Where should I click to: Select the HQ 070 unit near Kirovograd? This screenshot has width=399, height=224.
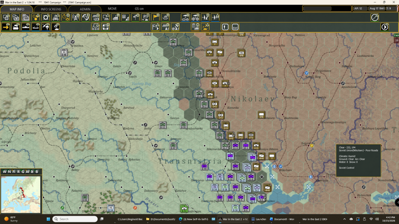241,53
